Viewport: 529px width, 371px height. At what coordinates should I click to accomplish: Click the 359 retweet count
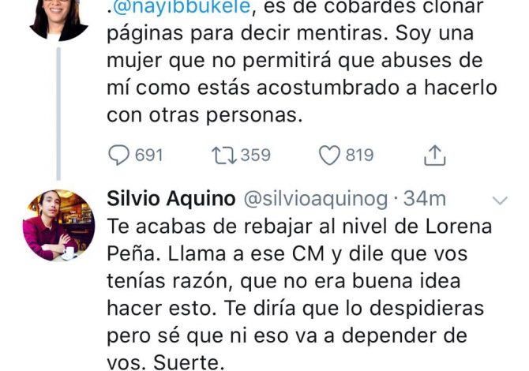(255, 156)
